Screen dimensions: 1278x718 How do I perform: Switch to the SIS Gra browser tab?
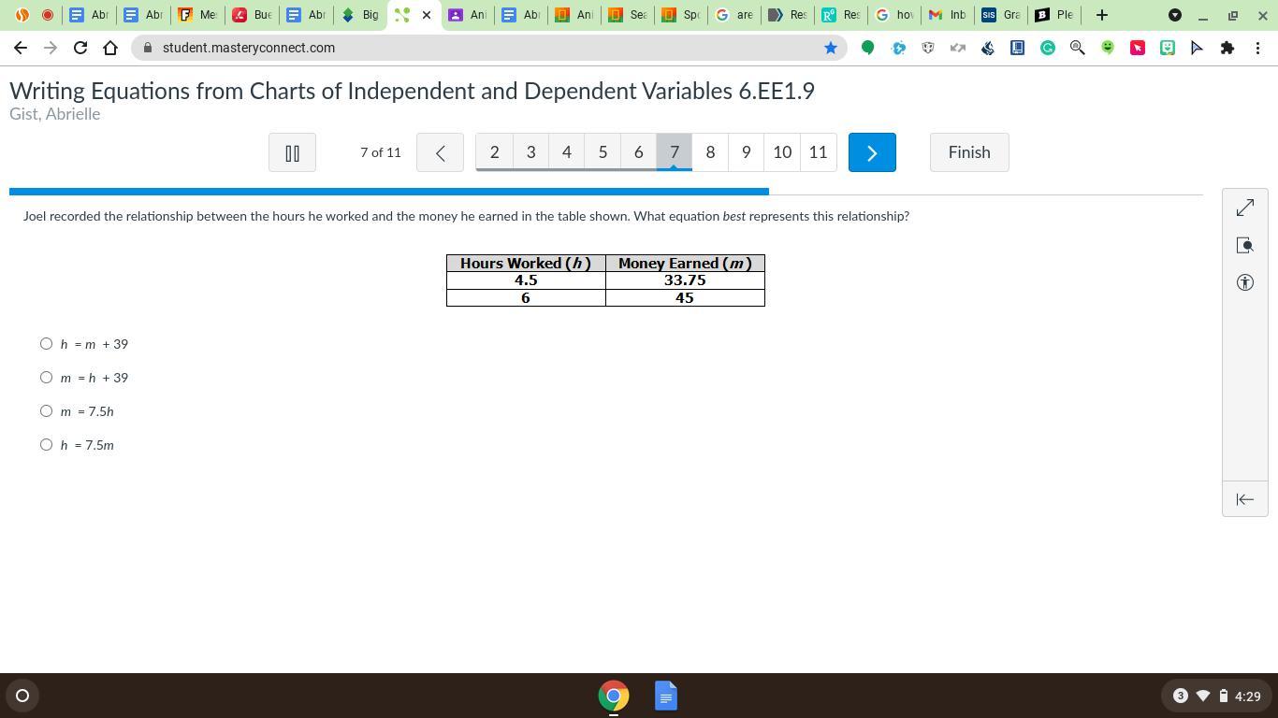(1001, 15)
